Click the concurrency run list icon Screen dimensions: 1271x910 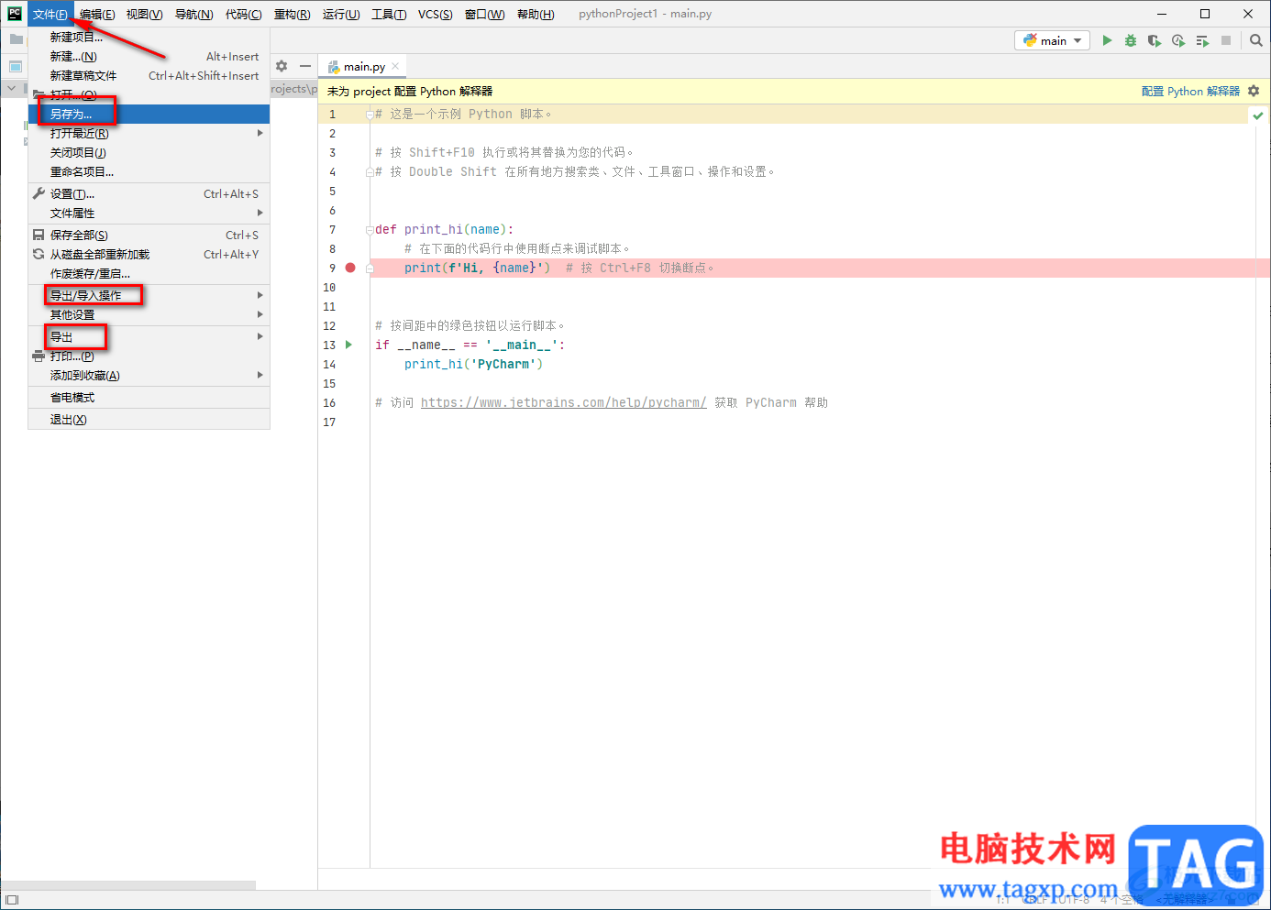1202,40
